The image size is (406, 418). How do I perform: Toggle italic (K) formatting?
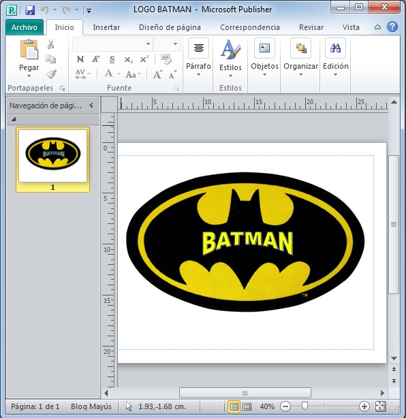(x=96, y=59)
